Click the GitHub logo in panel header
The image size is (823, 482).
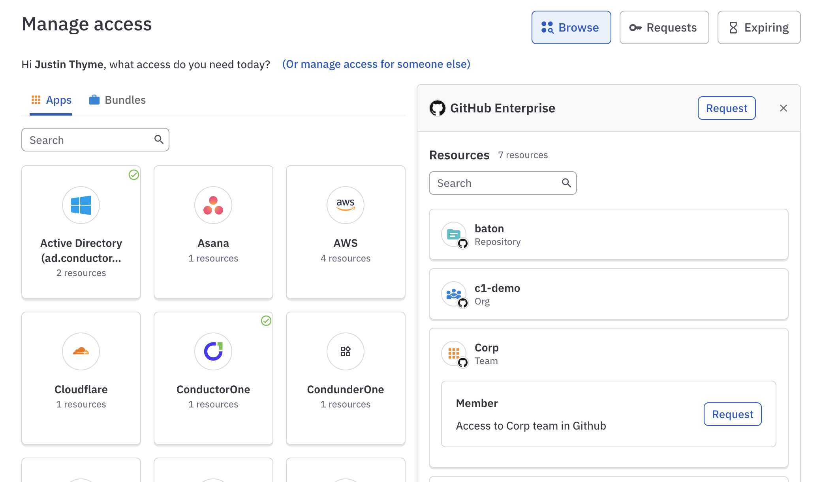point(438,108)
